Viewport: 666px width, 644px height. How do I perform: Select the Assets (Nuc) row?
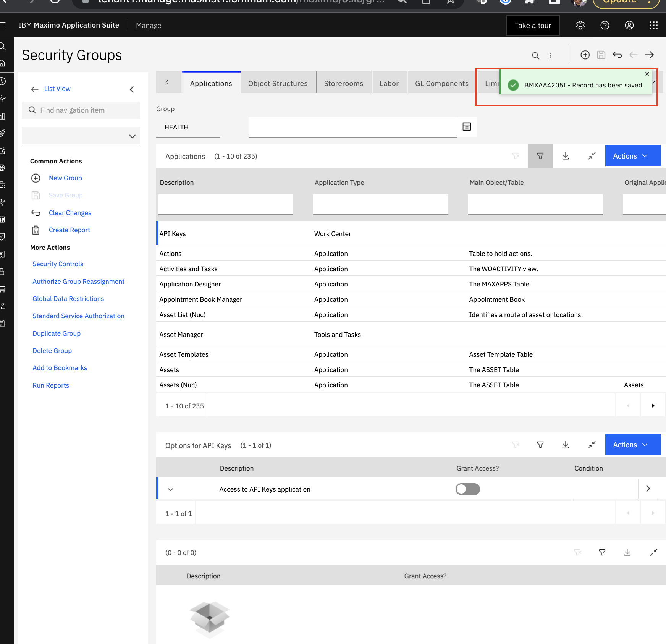pos(411,385)
